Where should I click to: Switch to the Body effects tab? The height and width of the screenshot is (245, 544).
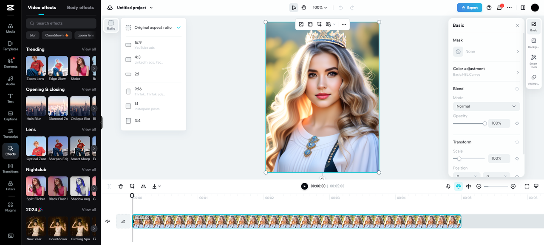(80, 8)
